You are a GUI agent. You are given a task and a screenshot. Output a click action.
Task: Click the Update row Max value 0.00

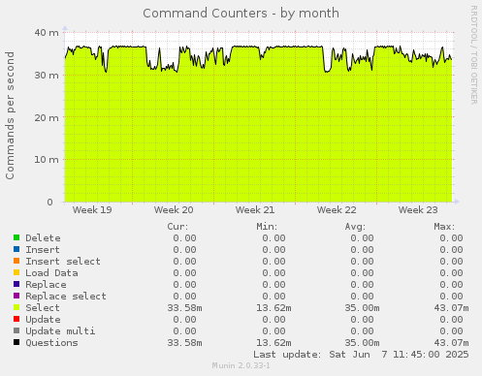(451, 320)
